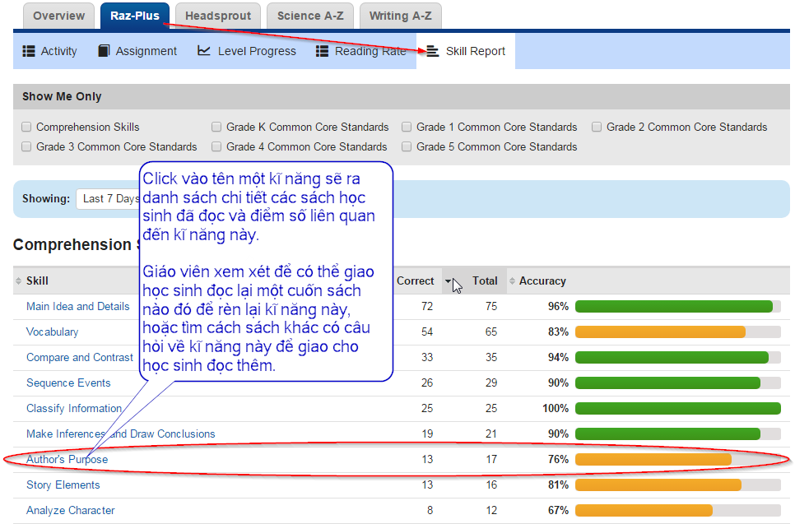Click the 8 correct for Analyze Character

(430, 510)
